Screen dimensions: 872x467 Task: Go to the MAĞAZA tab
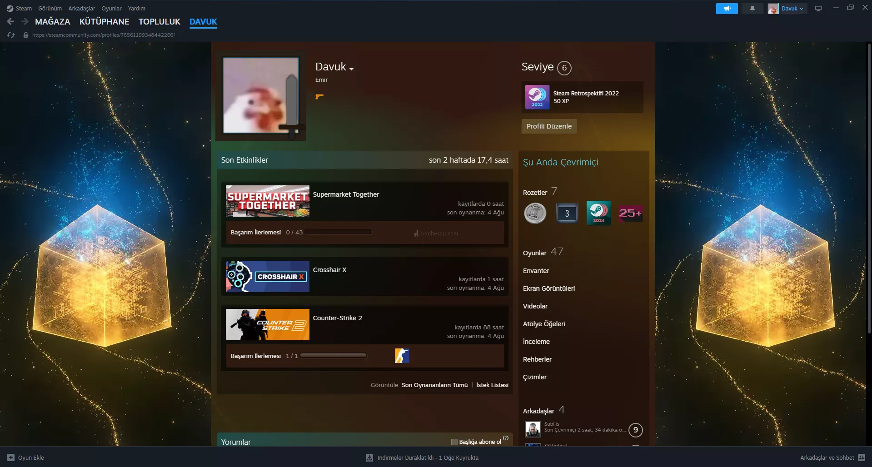(x=52, y=21)
